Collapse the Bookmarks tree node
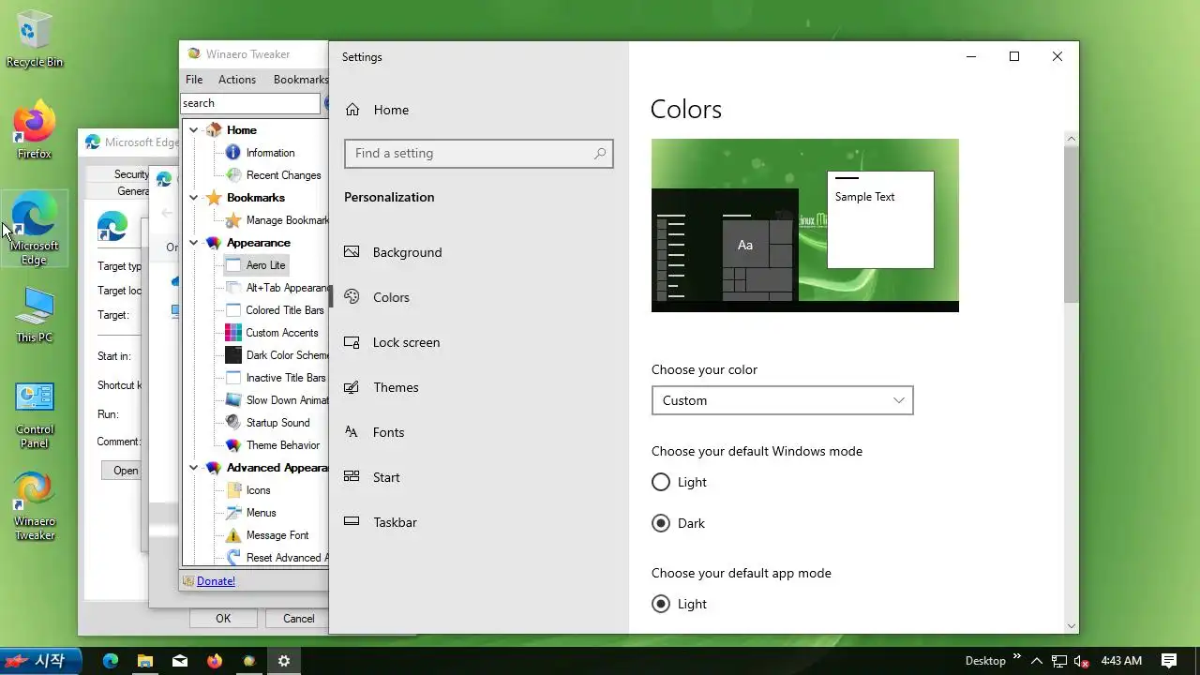 tap(194, 198)
